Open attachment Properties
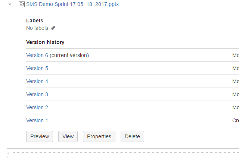The image size is (239, 161). point(99,136)
